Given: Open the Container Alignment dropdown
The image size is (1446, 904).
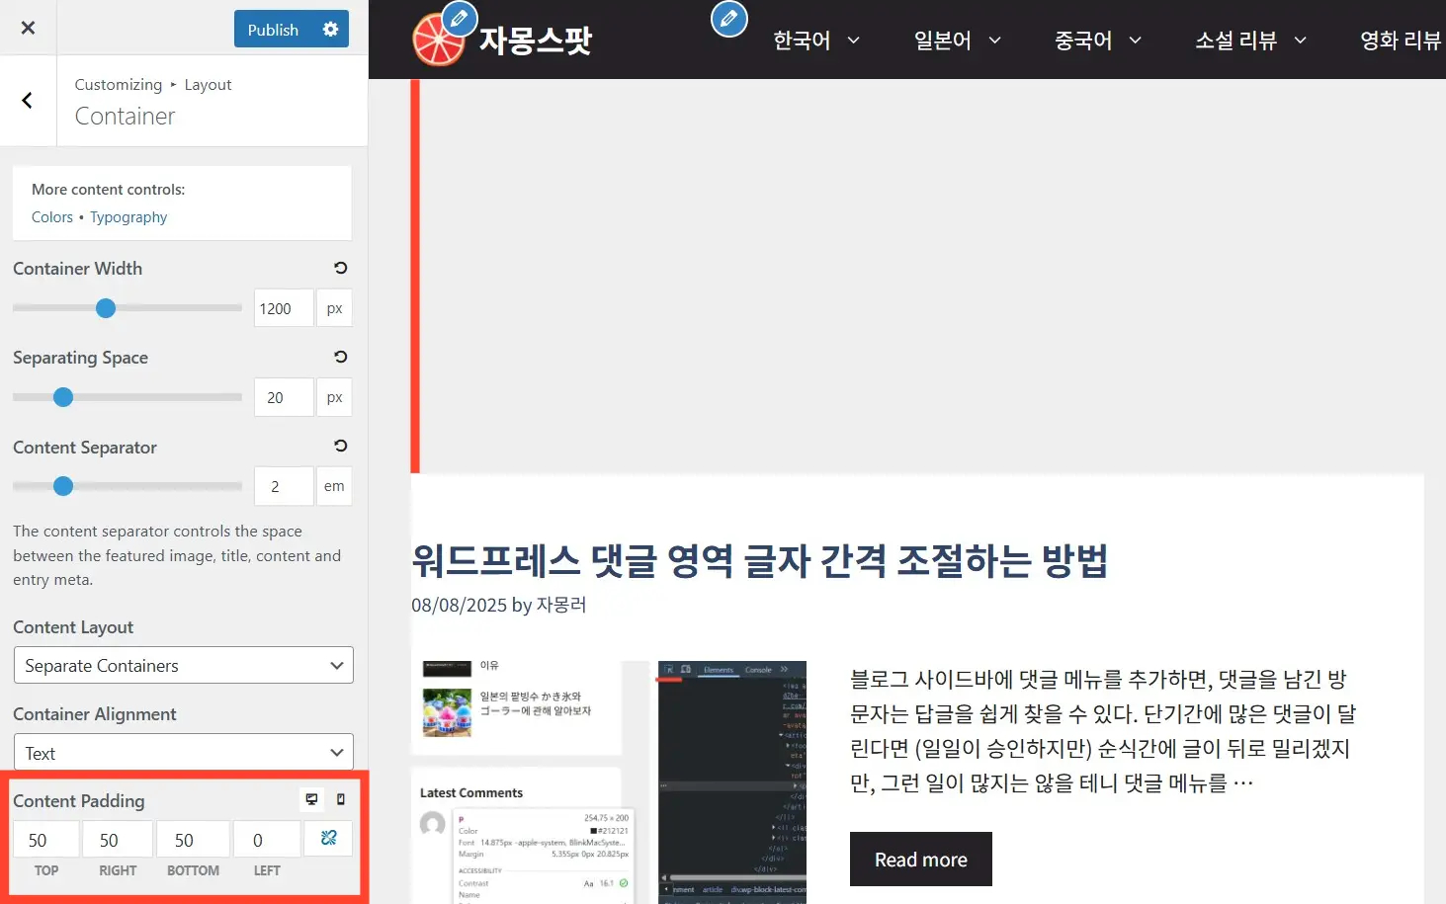Looking at the screenshot, I should click(183, 753).
